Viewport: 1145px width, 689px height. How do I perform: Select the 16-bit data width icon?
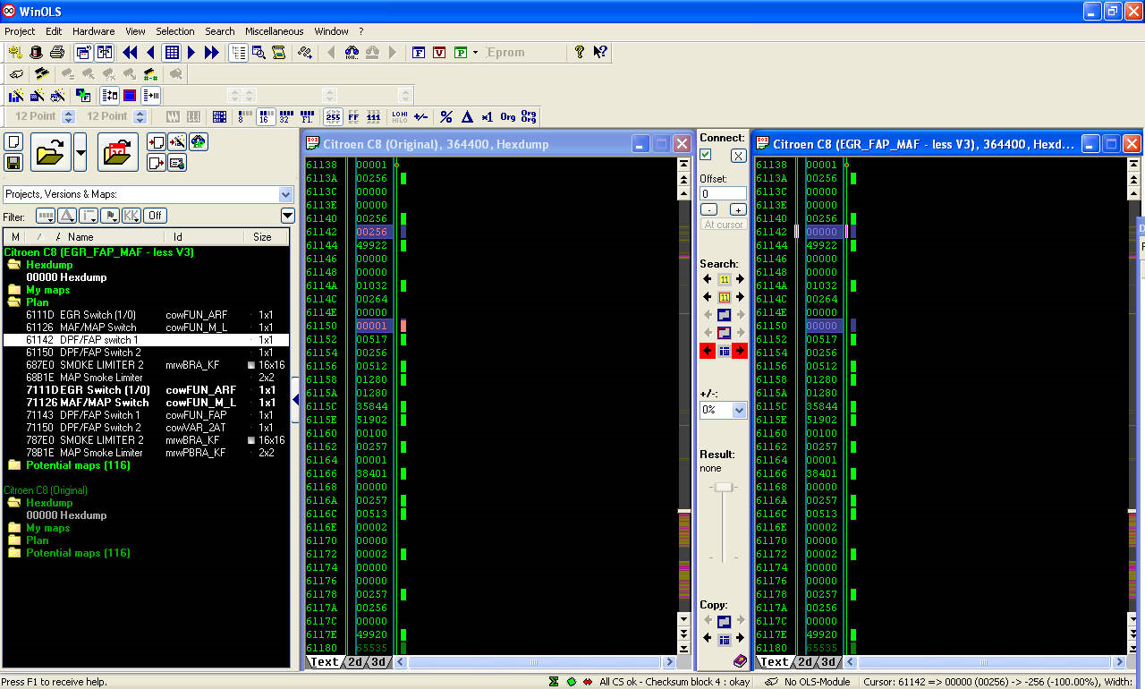pyautogui.click(x=265, y=116)
